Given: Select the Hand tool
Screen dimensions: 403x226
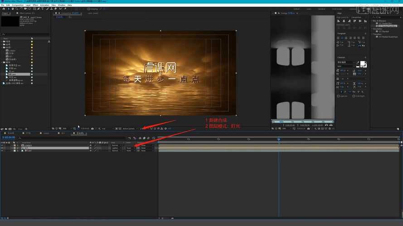Looking at the screenshot, I should 13,9.
